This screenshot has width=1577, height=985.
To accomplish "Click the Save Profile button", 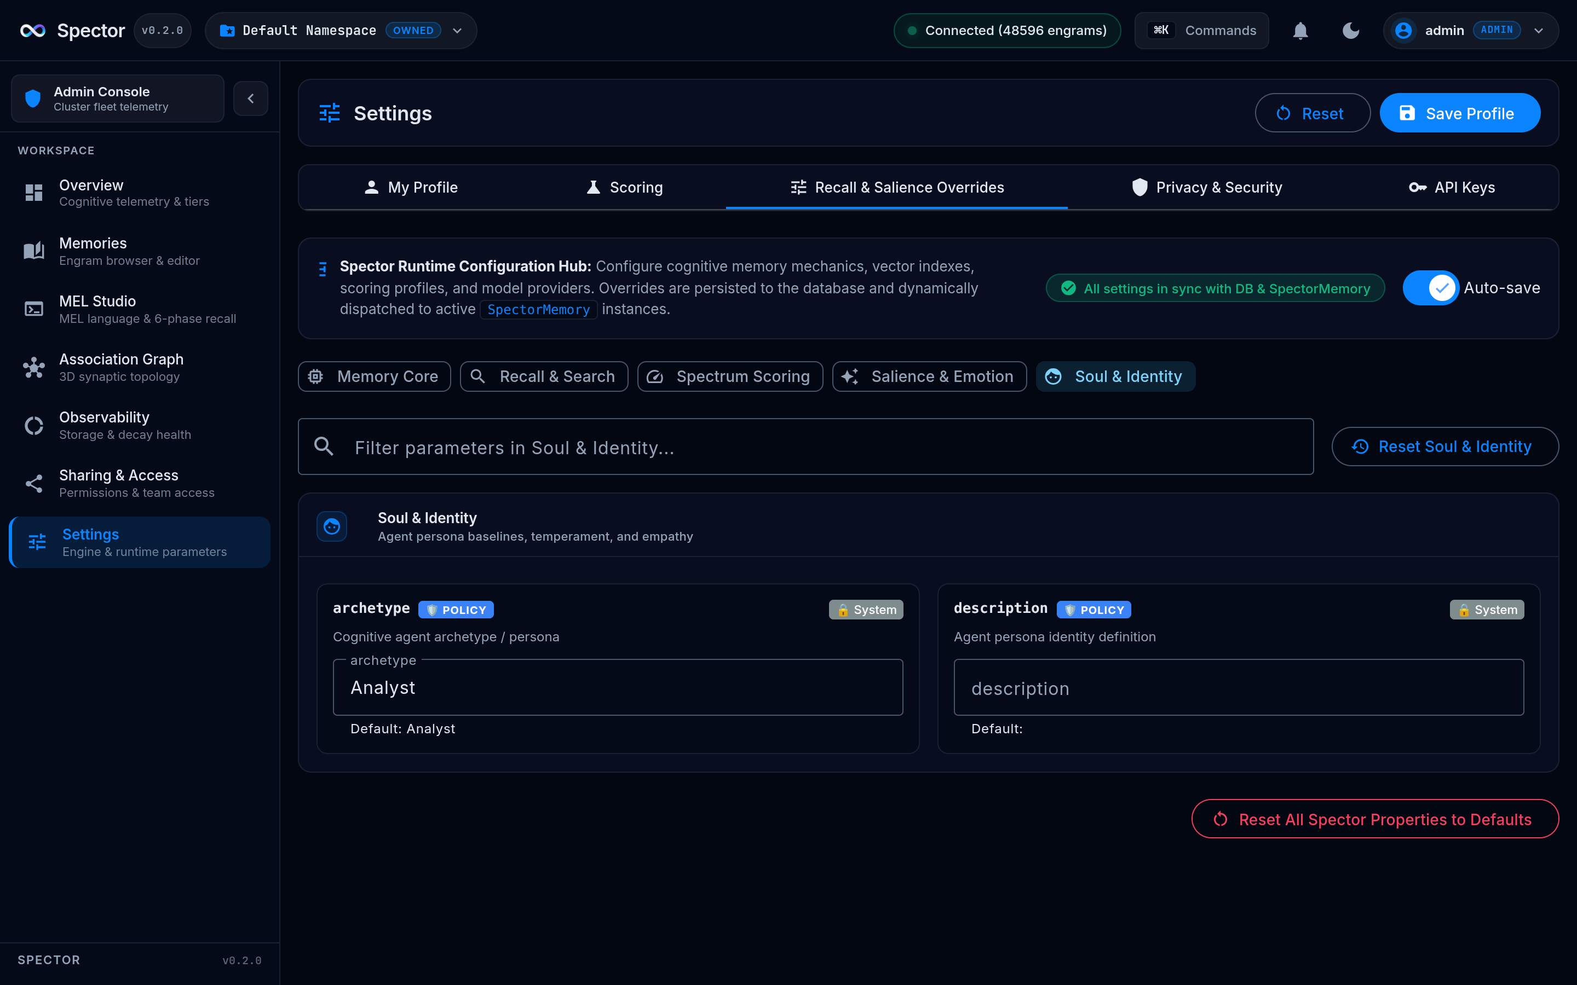I will click(x=1460, y=113).
